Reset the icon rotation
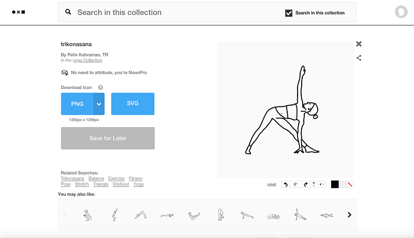 tap(272, 184)
